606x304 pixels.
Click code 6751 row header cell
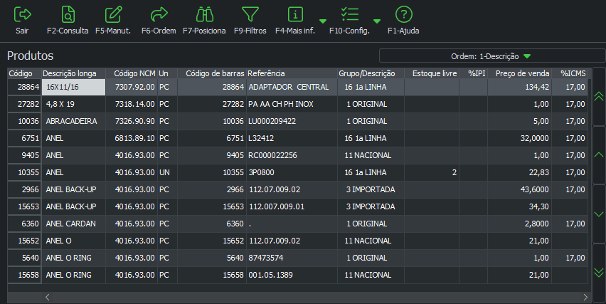[24, 138]
